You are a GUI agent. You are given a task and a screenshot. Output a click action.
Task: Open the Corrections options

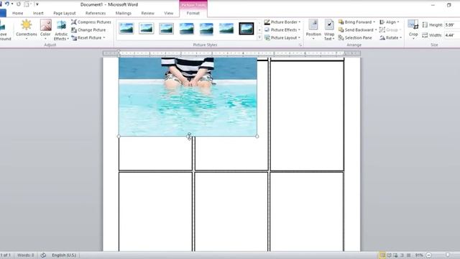[27, 29]
